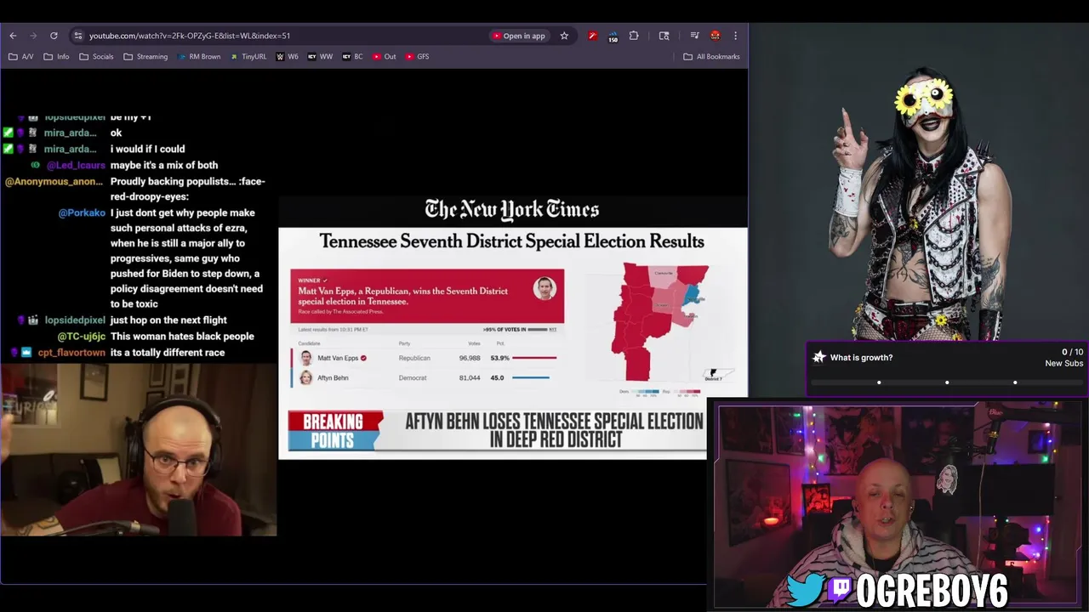Click the 'What is growth?' goal title
The width and height of the screenshot is (1089, 612).
coord(861,358)
